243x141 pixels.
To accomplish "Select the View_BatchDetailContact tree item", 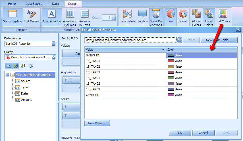I will point(35,75).
